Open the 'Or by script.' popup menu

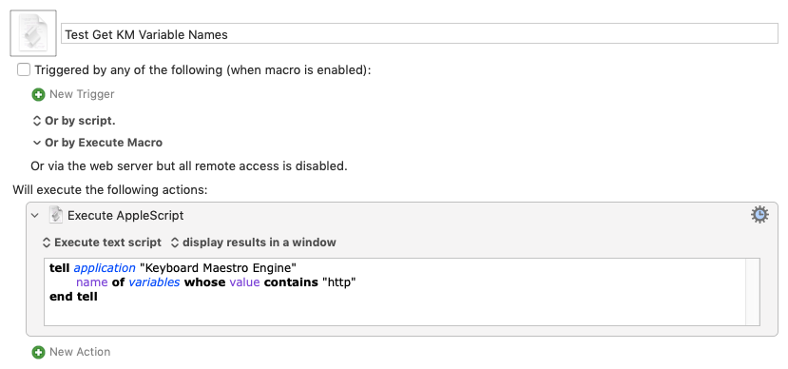[x=74, y=121]
